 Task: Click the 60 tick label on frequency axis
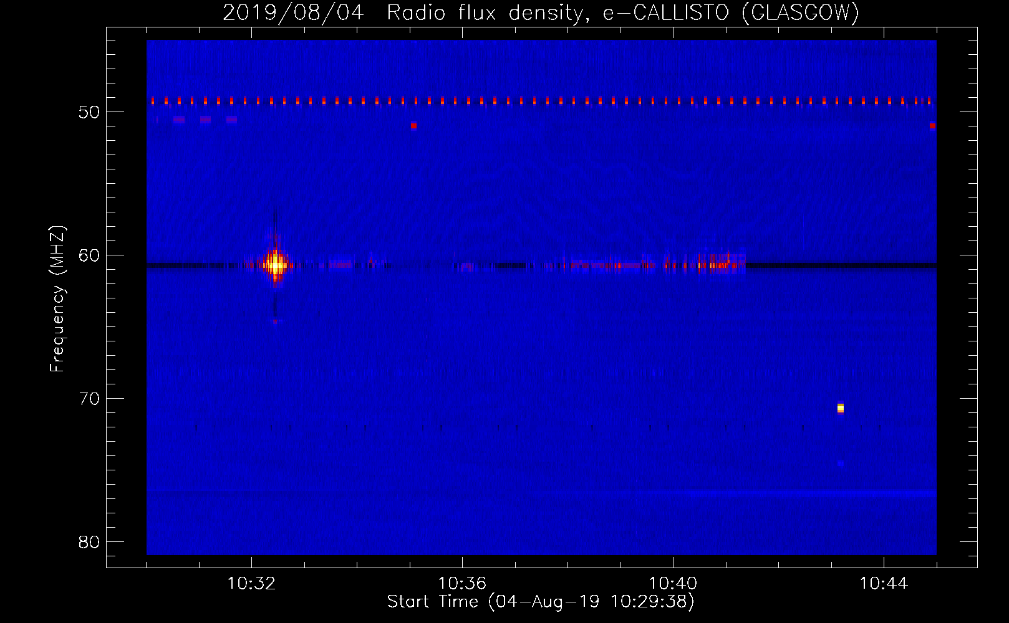89,255
